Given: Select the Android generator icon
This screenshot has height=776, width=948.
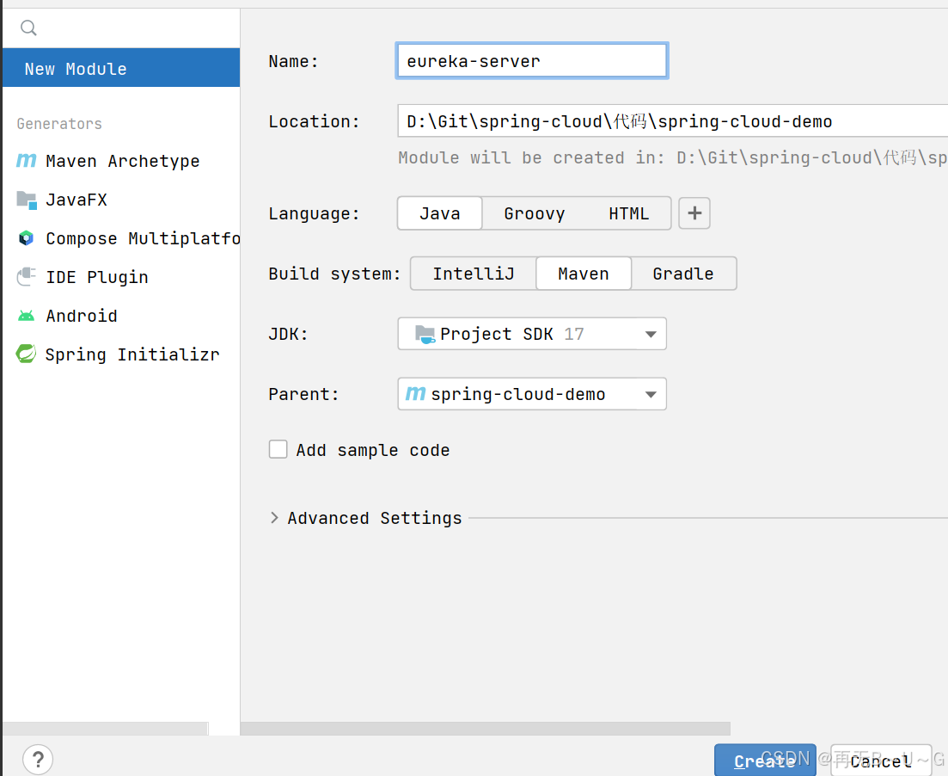Looking at the screenshot, I should pos(26,316).
